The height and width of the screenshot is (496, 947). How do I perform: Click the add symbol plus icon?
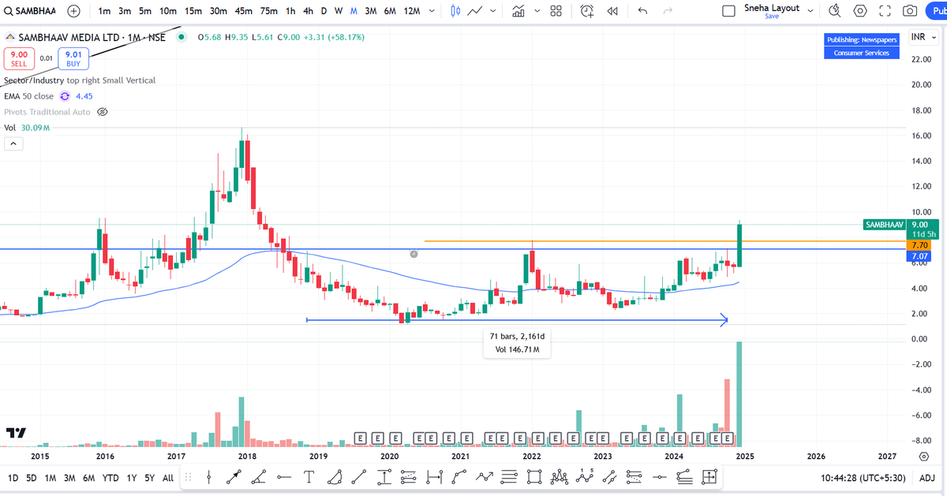(73, 11)
